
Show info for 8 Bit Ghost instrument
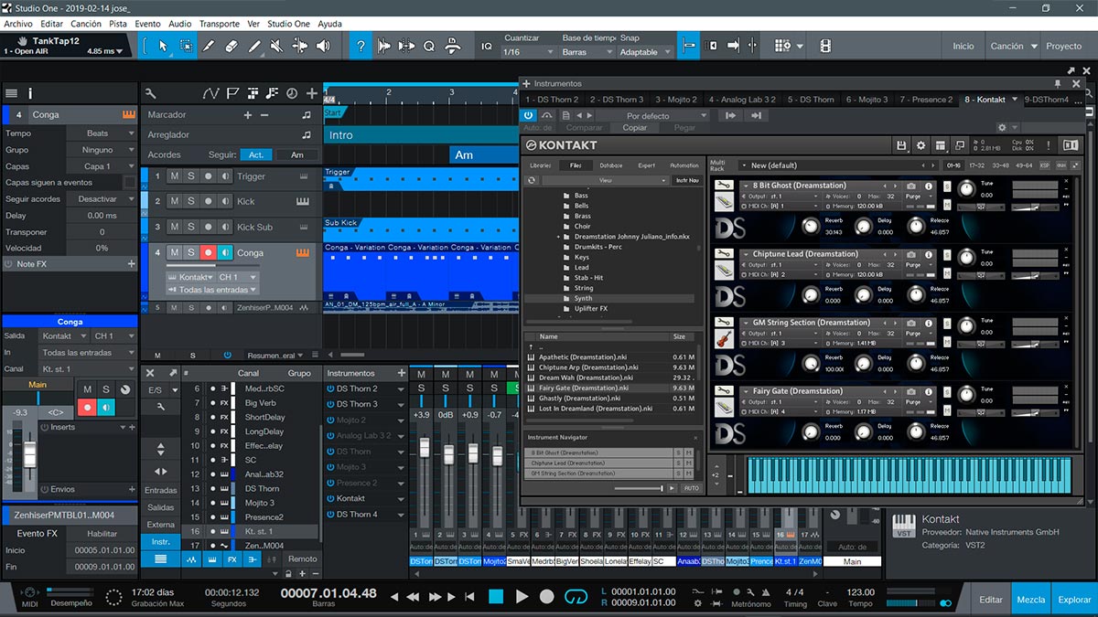[x=929, y=186]
